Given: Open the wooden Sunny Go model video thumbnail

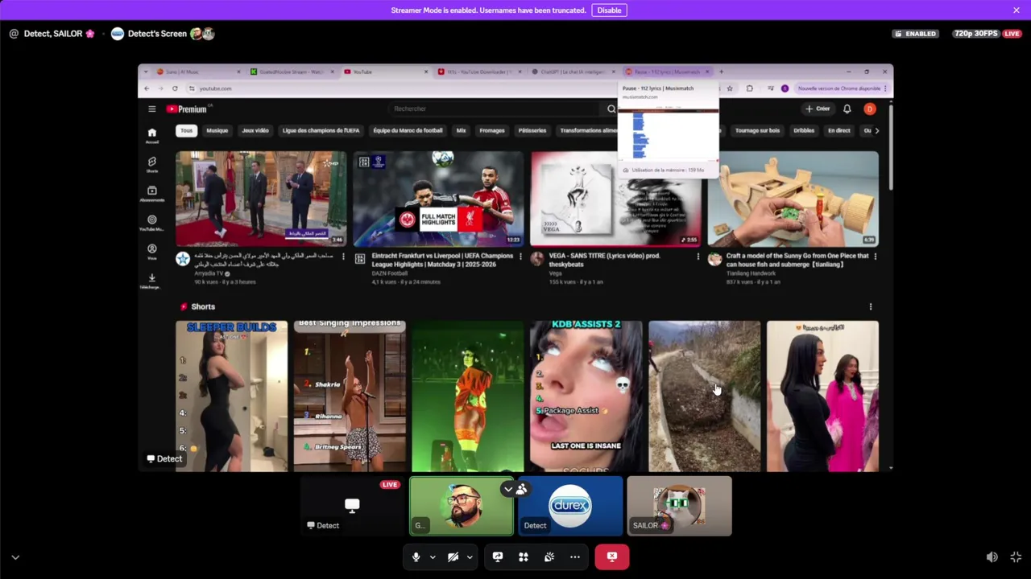Looking at the screenshot, I should click(x=793, y=199).
